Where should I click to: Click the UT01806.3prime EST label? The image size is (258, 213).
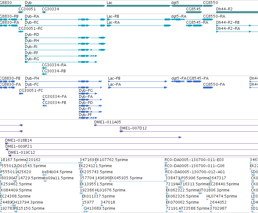pos(214,190)
